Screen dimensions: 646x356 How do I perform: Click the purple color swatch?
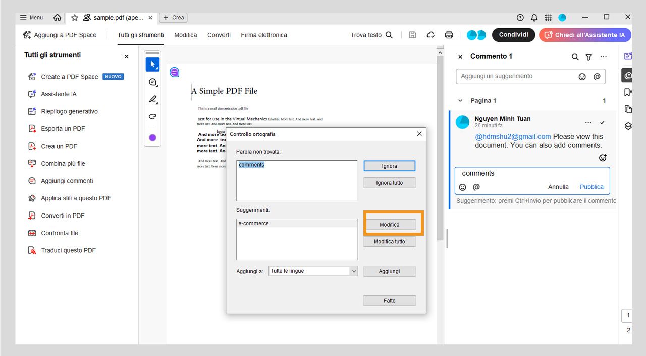(152, 137)
